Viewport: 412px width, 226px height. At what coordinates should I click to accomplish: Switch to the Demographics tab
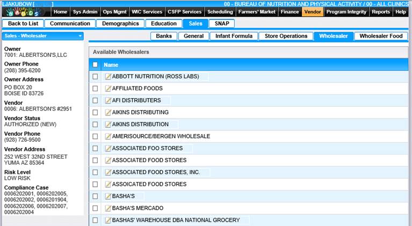[x=120, y=24]
